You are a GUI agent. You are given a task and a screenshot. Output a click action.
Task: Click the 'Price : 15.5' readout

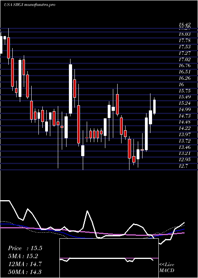[25, 248]
